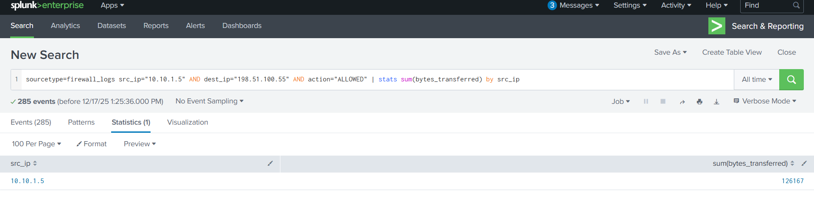Viewport: 814px width, 209px height.
Task: Stop the search job
Action: (663, 101)
